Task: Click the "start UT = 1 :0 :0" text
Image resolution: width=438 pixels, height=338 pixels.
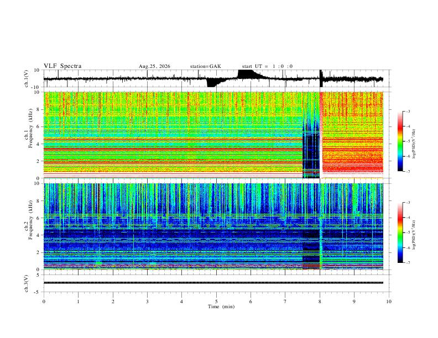Action: tap(267, 66)
